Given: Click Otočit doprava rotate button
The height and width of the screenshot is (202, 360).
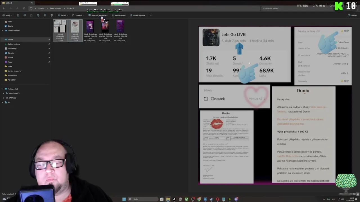Looking at the screenshot, I should click(138, 15).
